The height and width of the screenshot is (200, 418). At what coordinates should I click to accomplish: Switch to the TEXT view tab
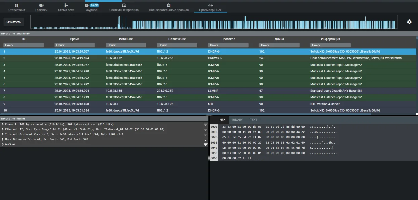click(x=253, y=120)
